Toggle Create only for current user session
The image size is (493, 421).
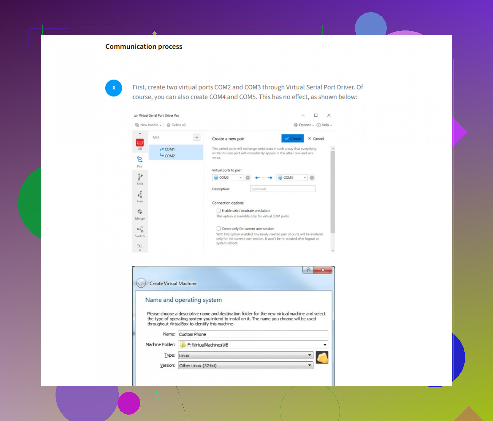pyautogui.click(x=219, y=229)
